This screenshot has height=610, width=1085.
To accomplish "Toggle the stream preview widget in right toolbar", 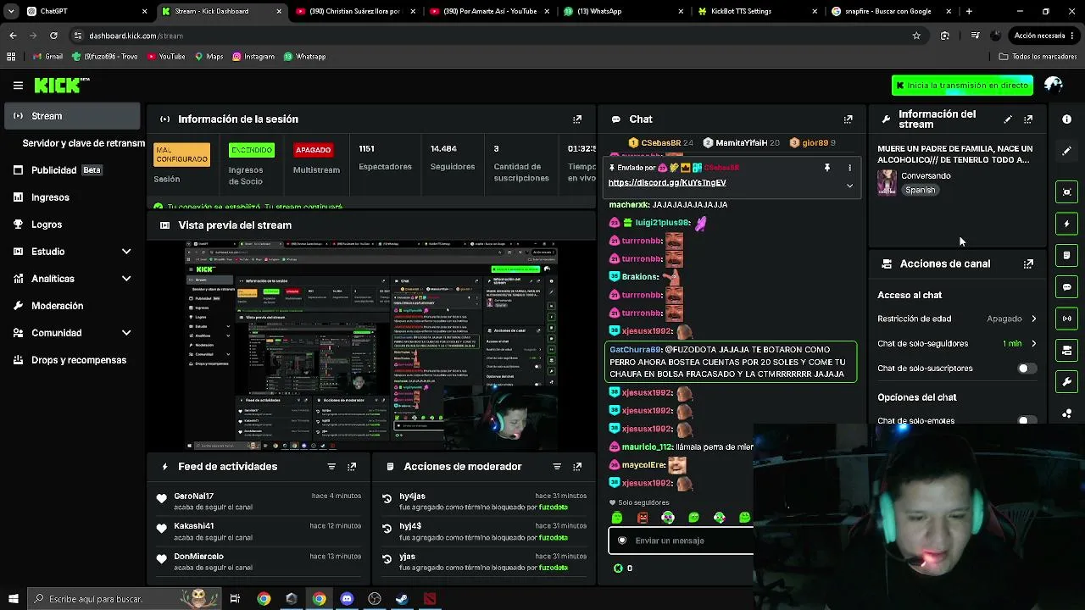I will 1066,192.
